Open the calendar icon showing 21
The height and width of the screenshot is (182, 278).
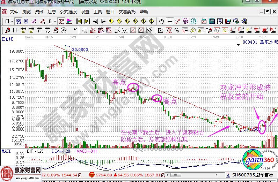(204, 22)
